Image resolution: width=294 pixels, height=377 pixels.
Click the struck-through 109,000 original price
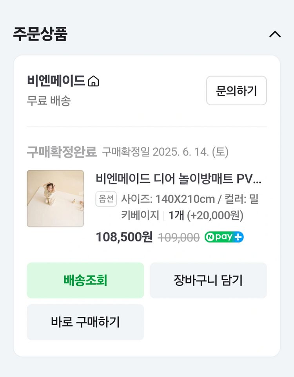click(x=178, y=237)
